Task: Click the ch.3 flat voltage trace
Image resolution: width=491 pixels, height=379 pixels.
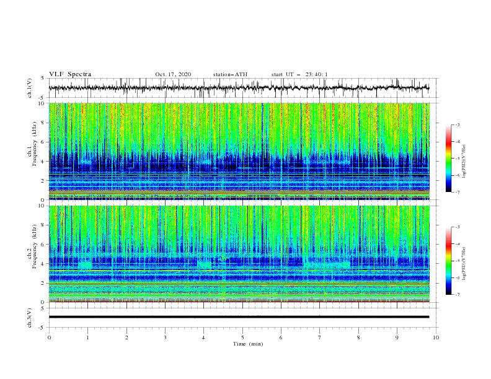Action: (x=239, y=317)
